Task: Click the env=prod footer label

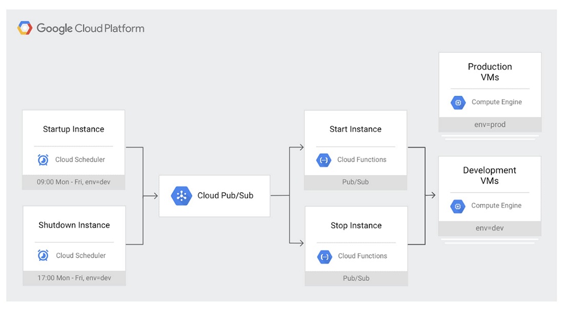Action: [x=490, y=125]
